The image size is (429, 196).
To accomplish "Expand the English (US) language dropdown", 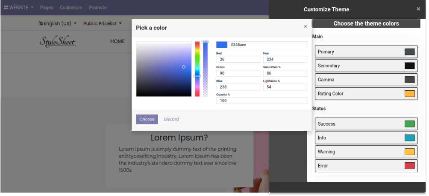I will click(57, 23).
